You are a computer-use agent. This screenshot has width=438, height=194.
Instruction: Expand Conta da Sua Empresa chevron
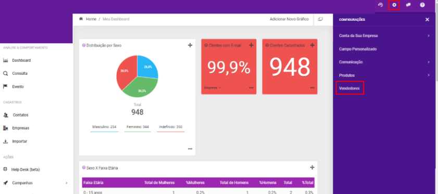(429, 36)
